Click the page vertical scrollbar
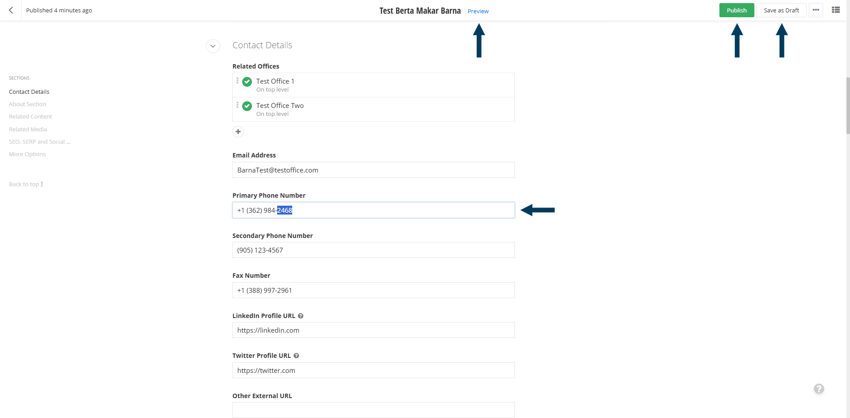Screen dimensions: 850x418 point(848,105)
